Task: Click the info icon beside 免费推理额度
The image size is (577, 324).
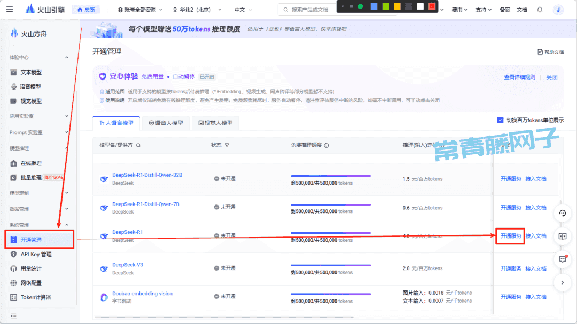Action: (x=326, y=145)
